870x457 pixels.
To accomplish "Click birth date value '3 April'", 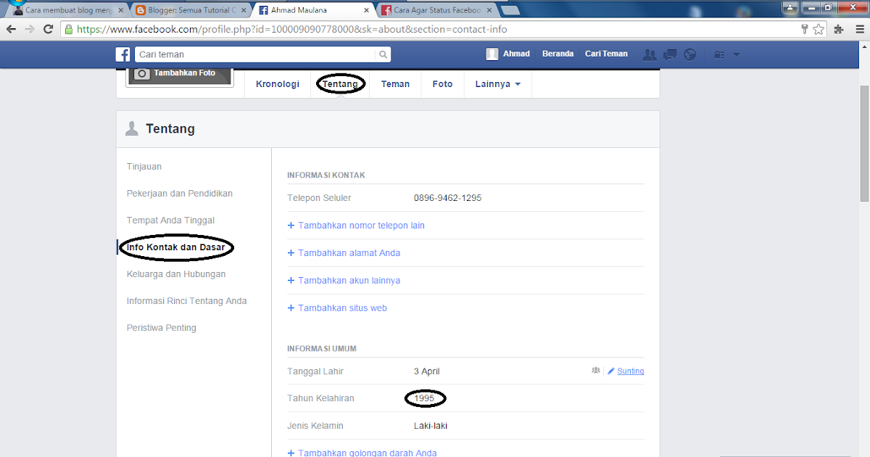I will (426, 371).
